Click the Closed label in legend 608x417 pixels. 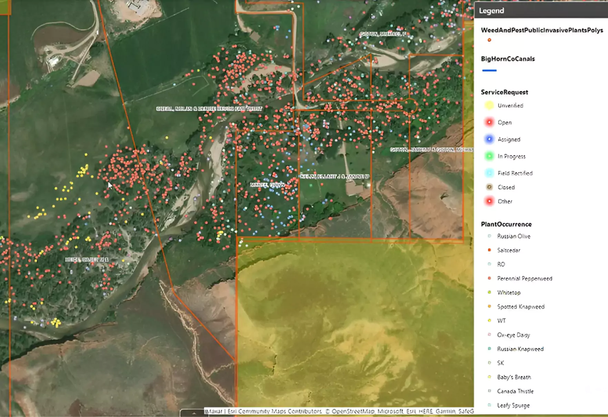coord(506,187)
